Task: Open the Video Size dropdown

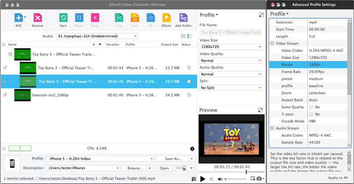Action: coord(230,47)
